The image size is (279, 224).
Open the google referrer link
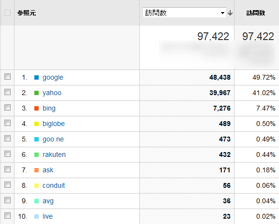tap(53, 78)
